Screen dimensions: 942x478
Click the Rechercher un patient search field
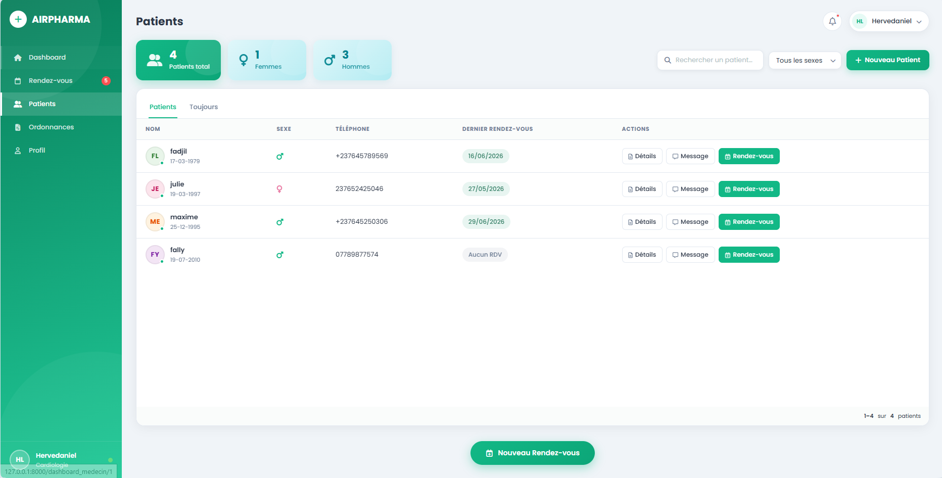pos(710,60)
